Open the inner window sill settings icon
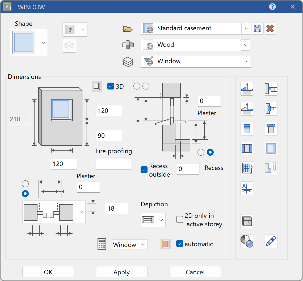 coord(247,109)
